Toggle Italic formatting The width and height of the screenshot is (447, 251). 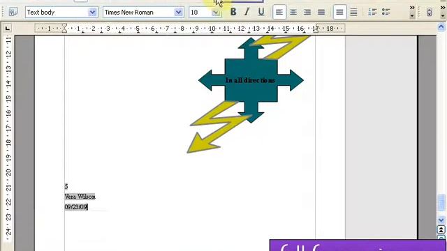[x=247, y=12]
